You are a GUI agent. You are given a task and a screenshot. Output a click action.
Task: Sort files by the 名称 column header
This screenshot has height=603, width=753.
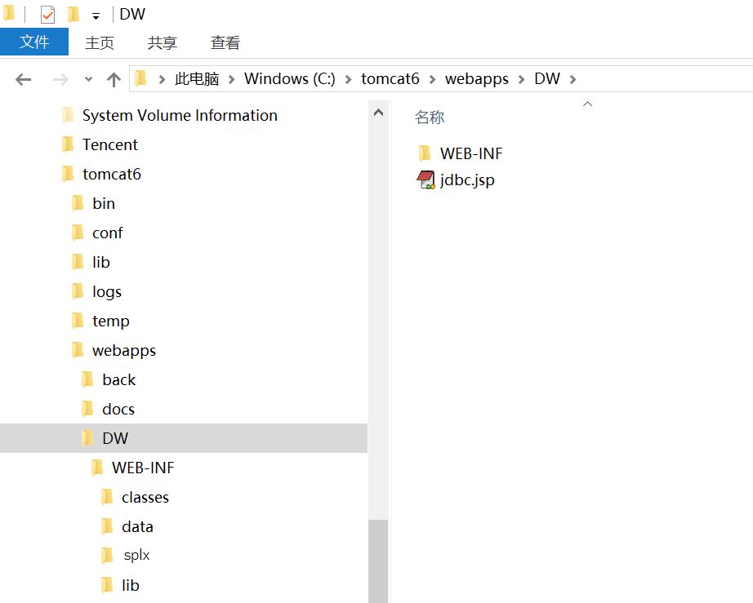(430, 117)
